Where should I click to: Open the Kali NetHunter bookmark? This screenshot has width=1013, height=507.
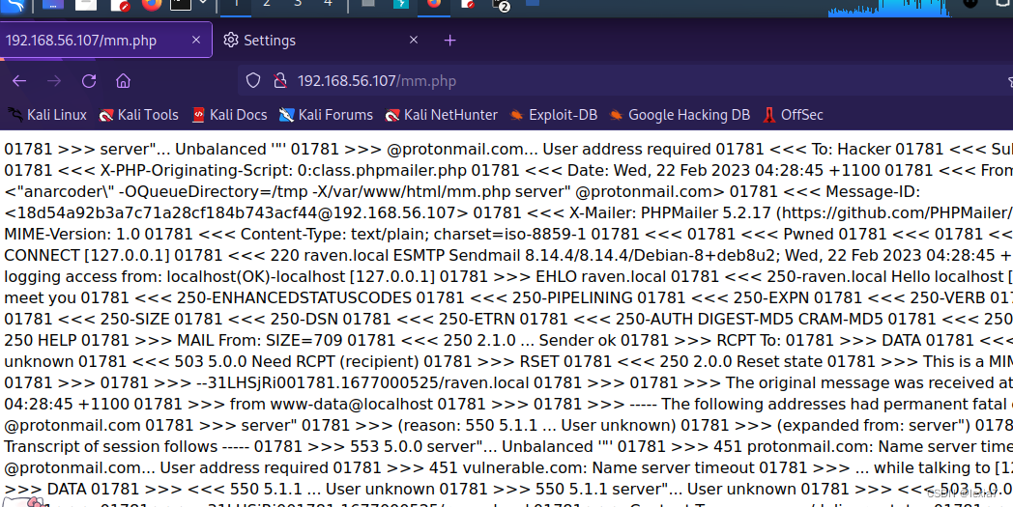(x=441, y=115)
